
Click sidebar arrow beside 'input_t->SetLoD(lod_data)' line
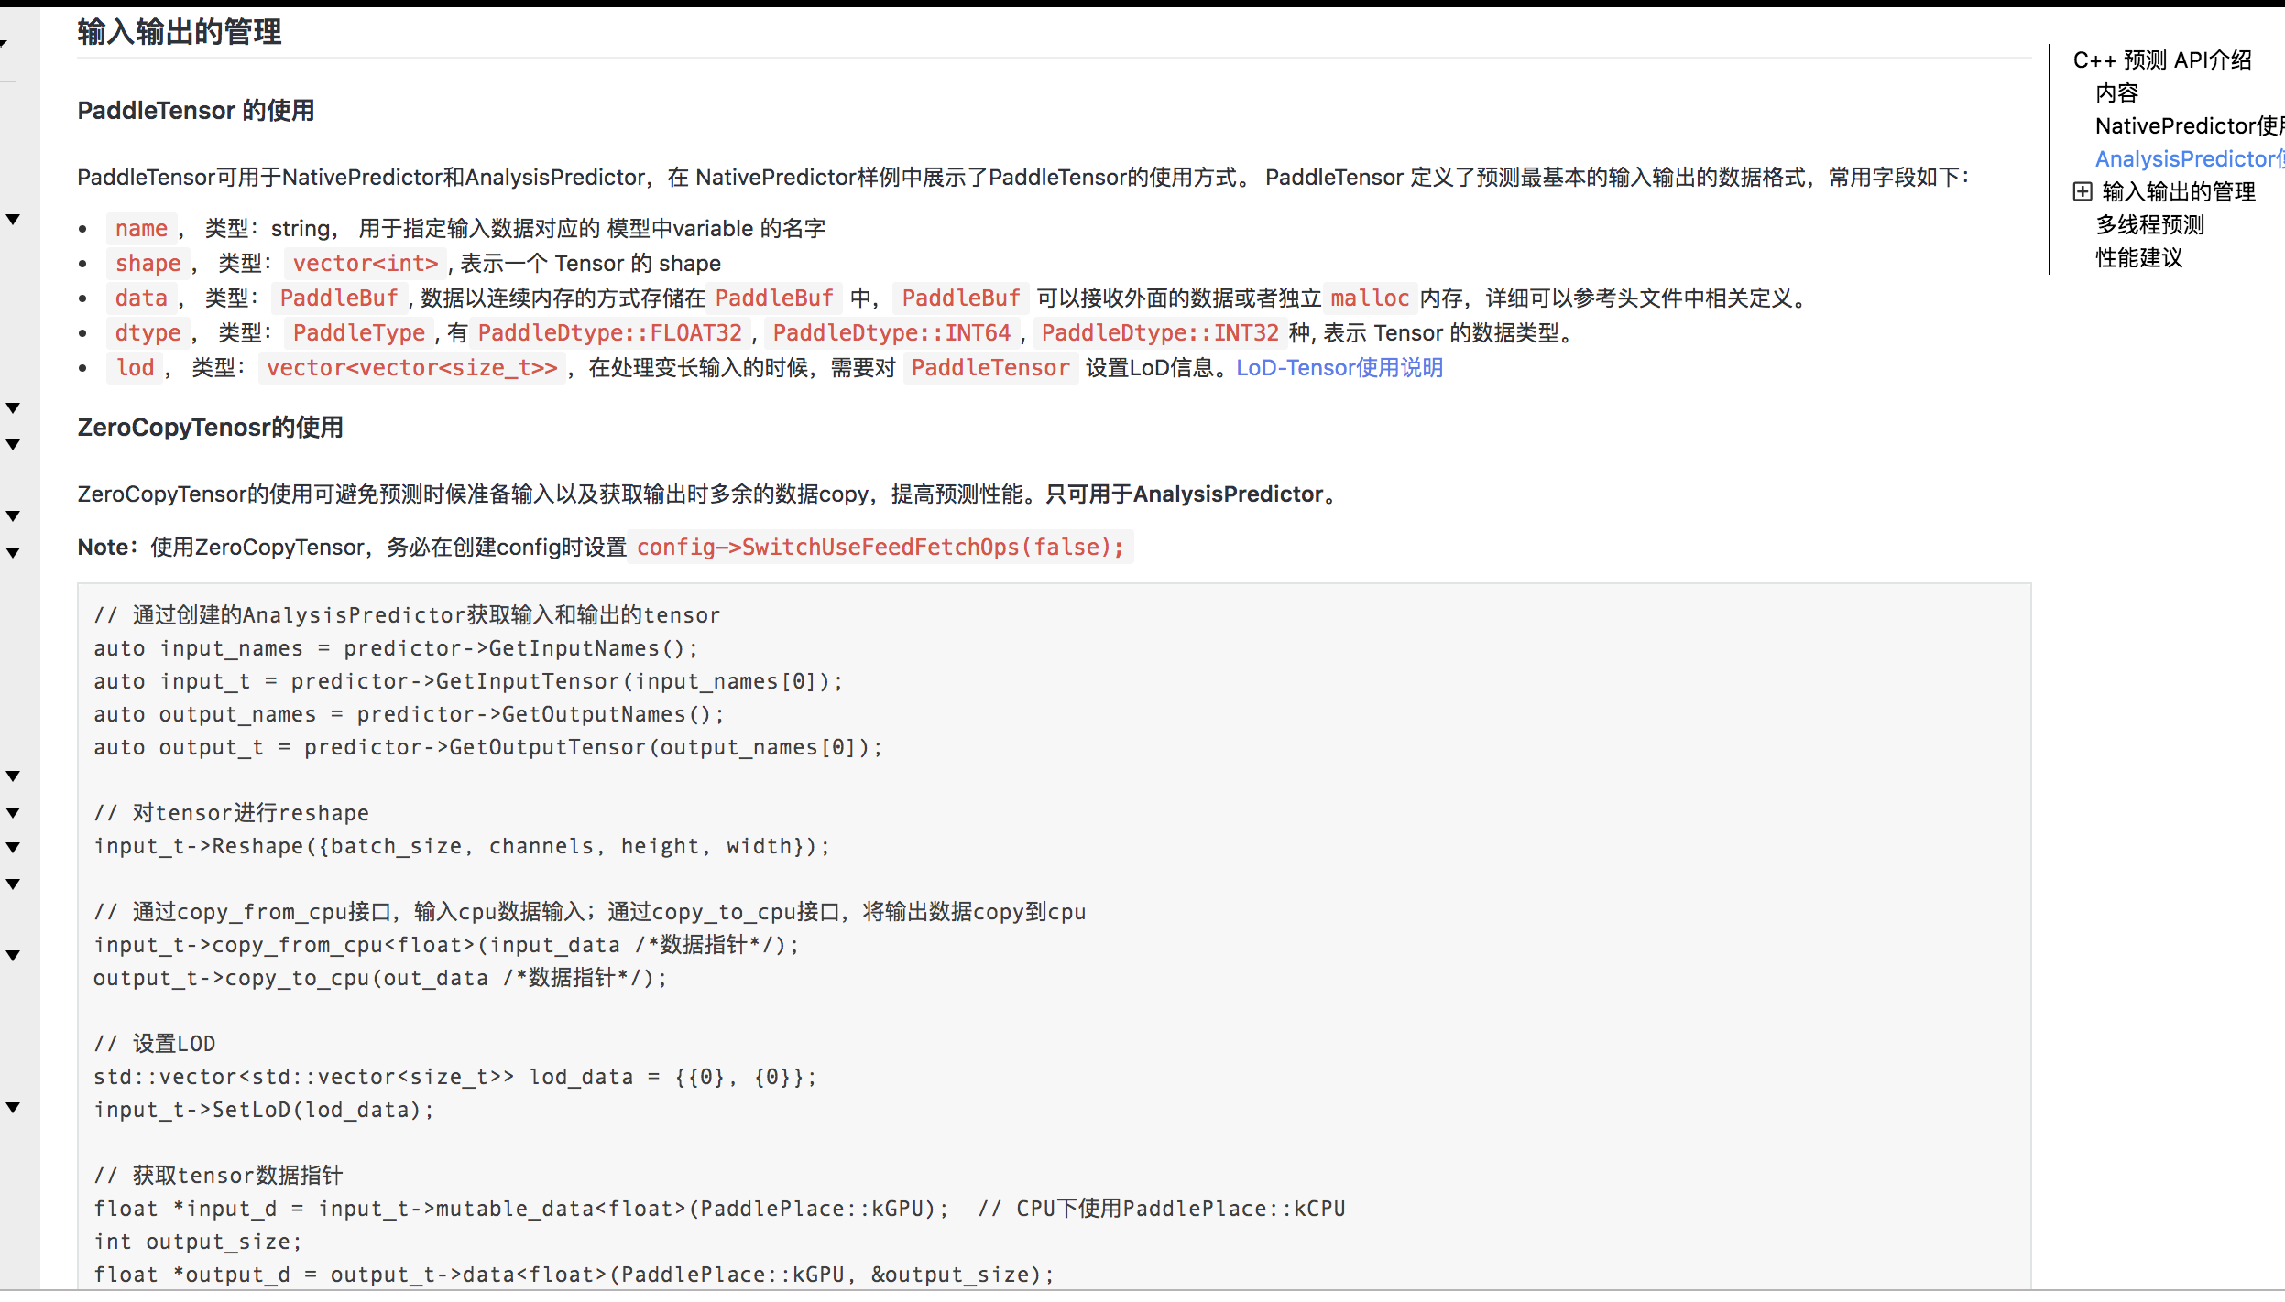tap(13, 1107)
